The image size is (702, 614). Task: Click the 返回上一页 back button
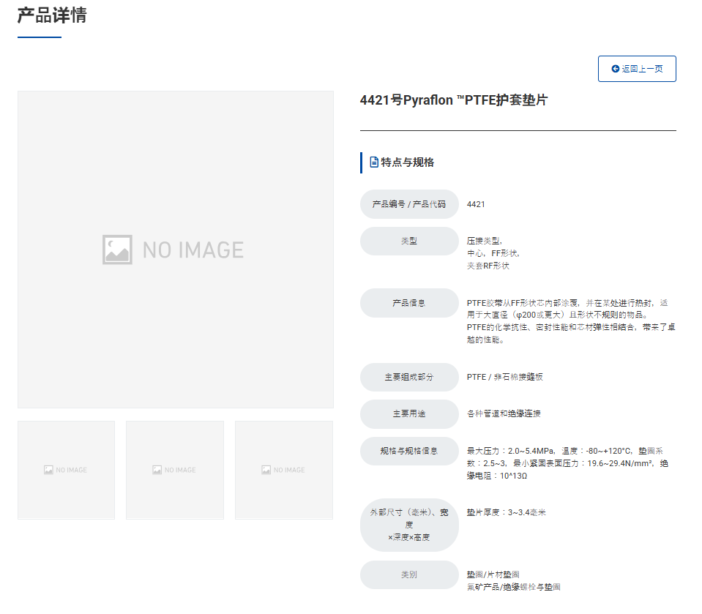tap(637, 69)
